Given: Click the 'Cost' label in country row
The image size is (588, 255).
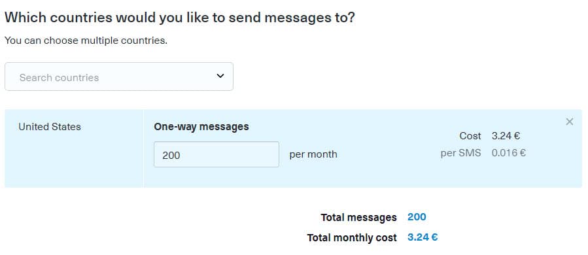Looking at the screenshot, I should 470,136.
